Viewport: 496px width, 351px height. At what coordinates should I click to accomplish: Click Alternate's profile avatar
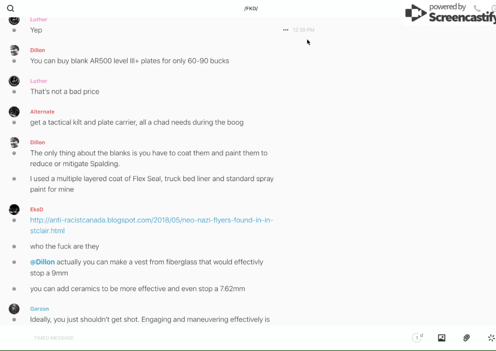tap(14, 112)
